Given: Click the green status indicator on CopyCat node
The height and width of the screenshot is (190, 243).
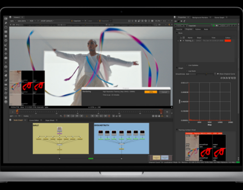Looking at the screenshot, I should point(214,26).
